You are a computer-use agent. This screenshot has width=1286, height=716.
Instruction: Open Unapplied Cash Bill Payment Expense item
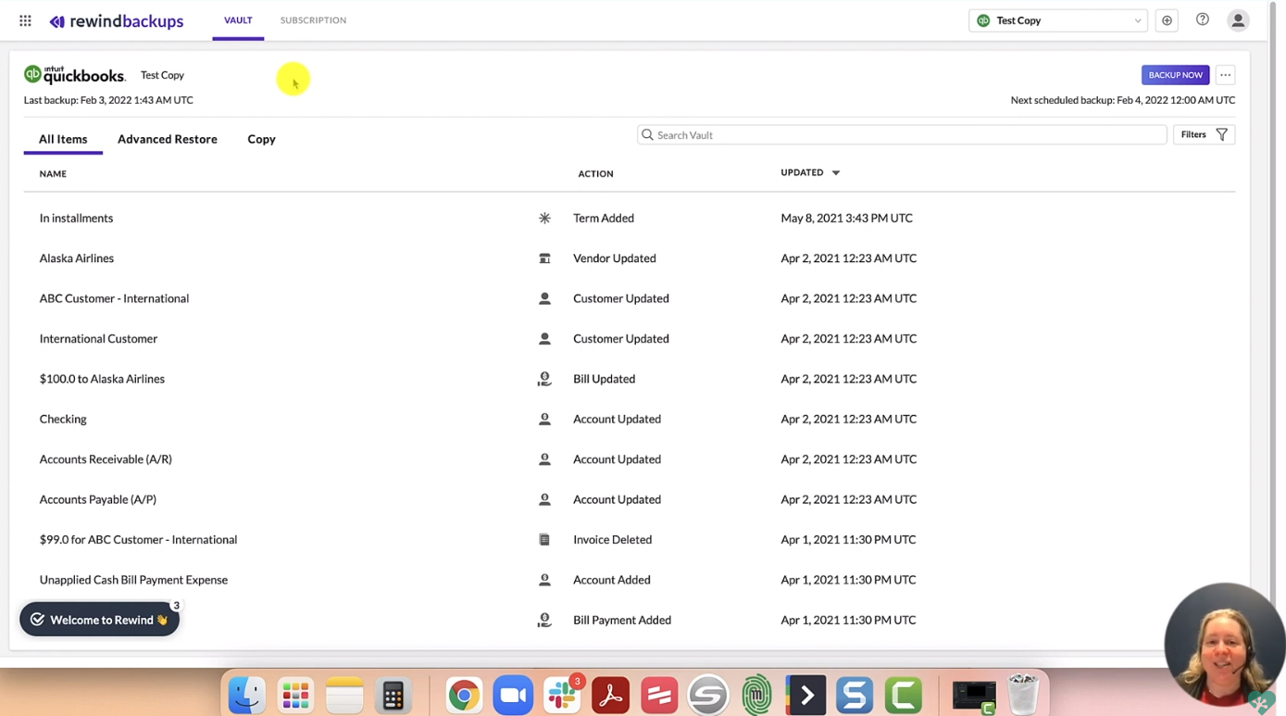(133, 580)
